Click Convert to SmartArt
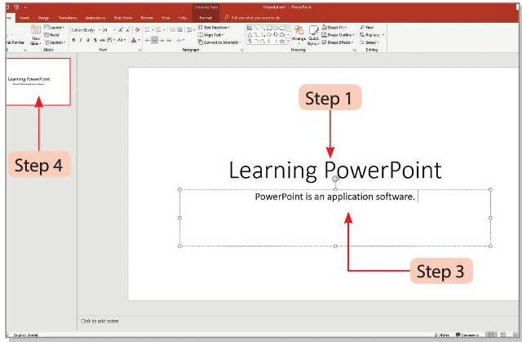Viewport: 522px width, 342px height. pyautogui.click(x=219, y=42)
